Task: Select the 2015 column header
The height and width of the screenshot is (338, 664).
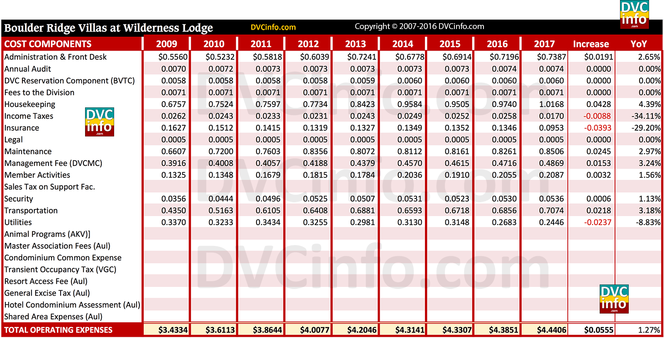Action: click(450, 44)
